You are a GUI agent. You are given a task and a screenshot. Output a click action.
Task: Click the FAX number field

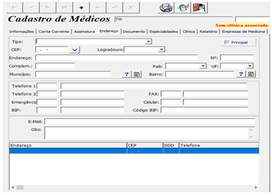click(x=215, y=94)
